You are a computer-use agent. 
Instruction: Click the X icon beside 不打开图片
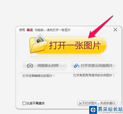(80, 103)
